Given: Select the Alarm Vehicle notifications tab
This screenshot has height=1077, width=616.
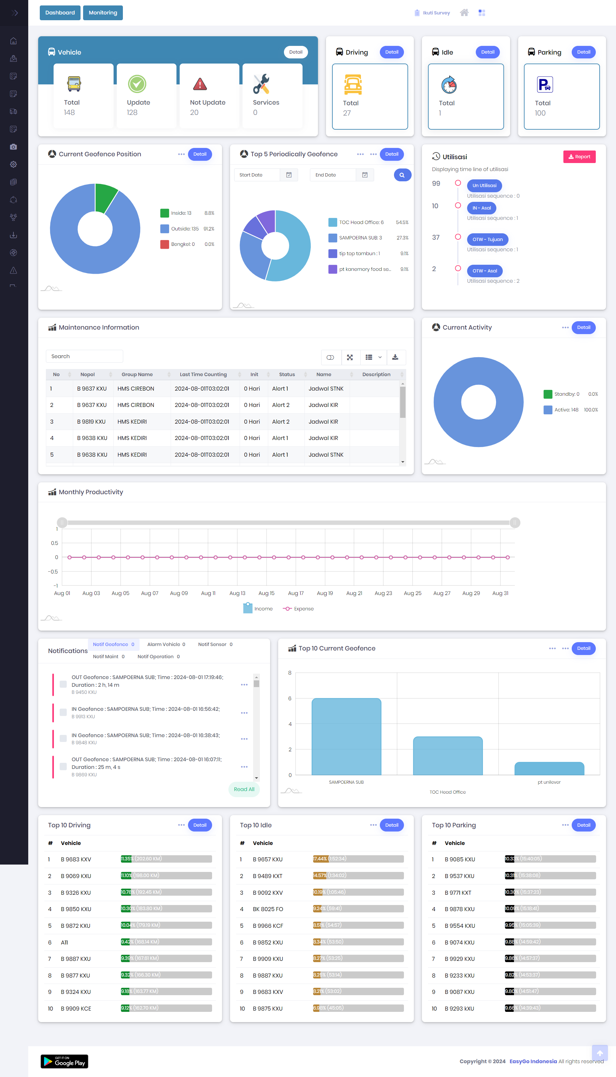Looking at the screenshot, I should click(166, 644).
